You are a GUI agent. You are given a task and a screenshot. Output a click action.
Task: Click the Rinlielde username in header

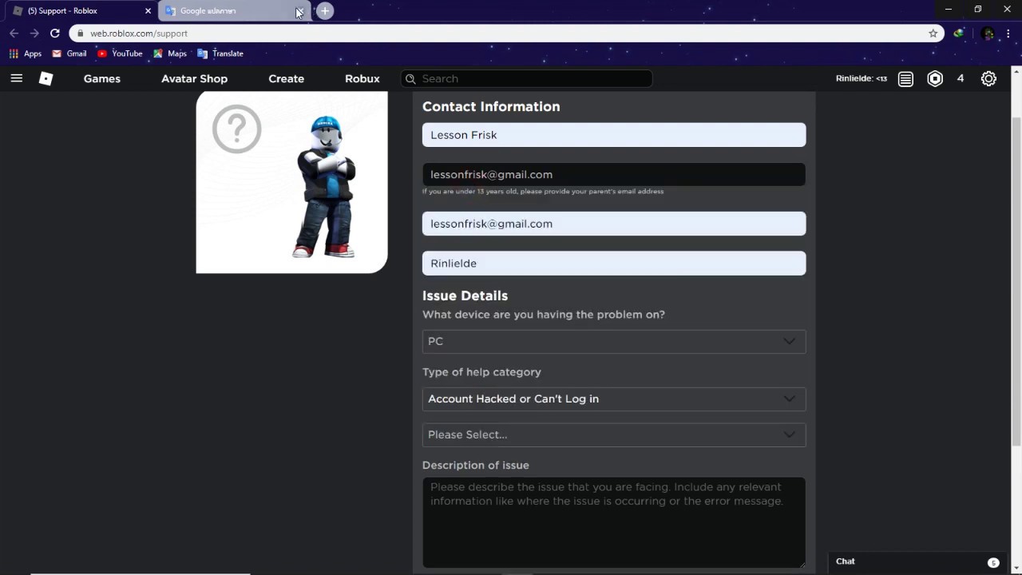pyautogui.click(x=862, y=78)
